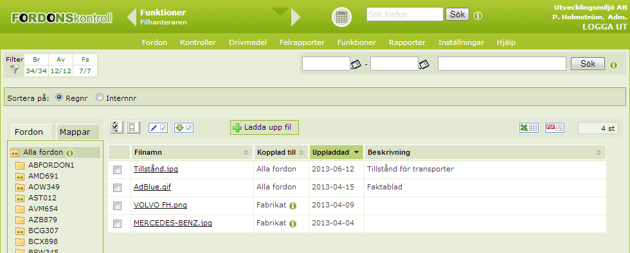Select the Br 34/34 filter cell
The width and height of the screenshot is (630, 253).
pos(36,65)
